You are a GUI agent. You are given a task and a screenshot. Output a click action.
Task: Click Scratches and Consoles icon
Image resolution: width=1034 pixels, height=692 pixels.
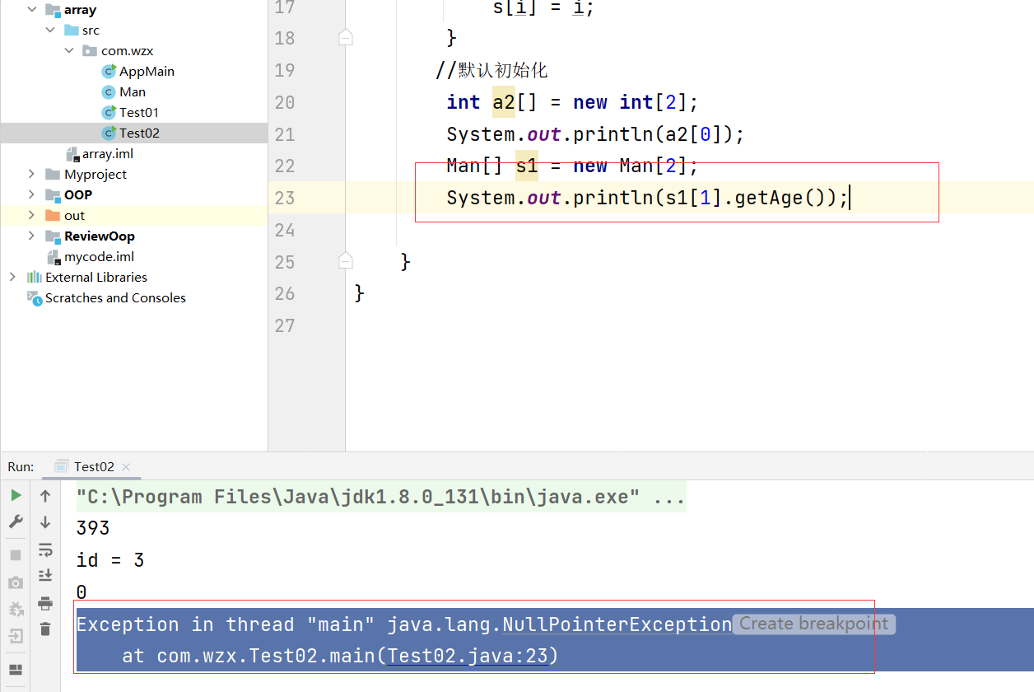point(35,297)
